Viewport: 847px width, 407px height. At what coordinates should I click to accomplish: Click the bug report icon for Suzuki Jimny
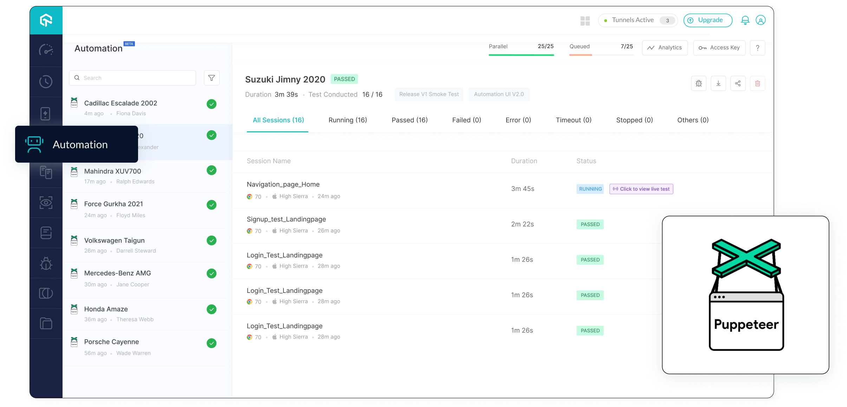(698, 83)
